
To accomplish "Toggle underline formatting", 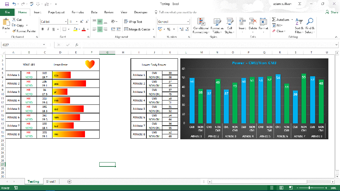I will click(x=53, y=30).
